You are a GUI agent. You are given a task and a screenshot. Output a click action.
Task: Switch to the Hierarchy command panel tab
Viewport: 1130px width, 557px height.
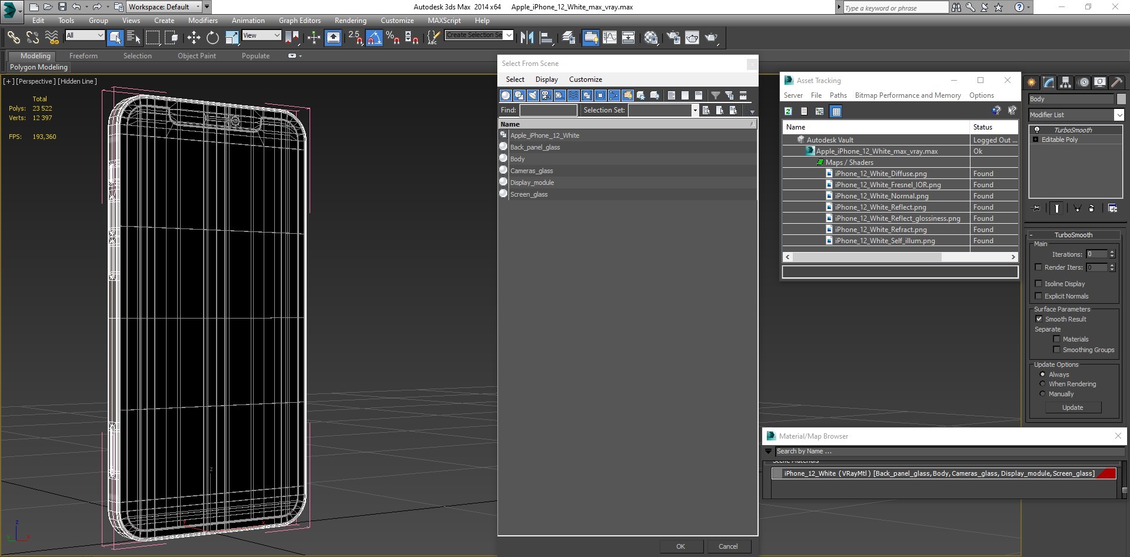[1066, 82]
